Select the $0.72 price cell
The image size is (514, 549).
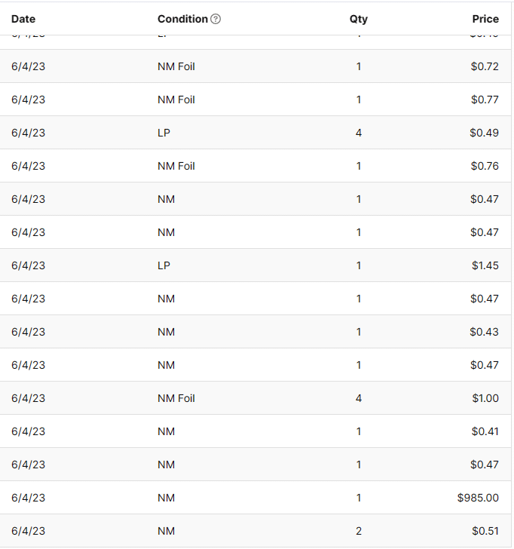(x=485, y=66)
